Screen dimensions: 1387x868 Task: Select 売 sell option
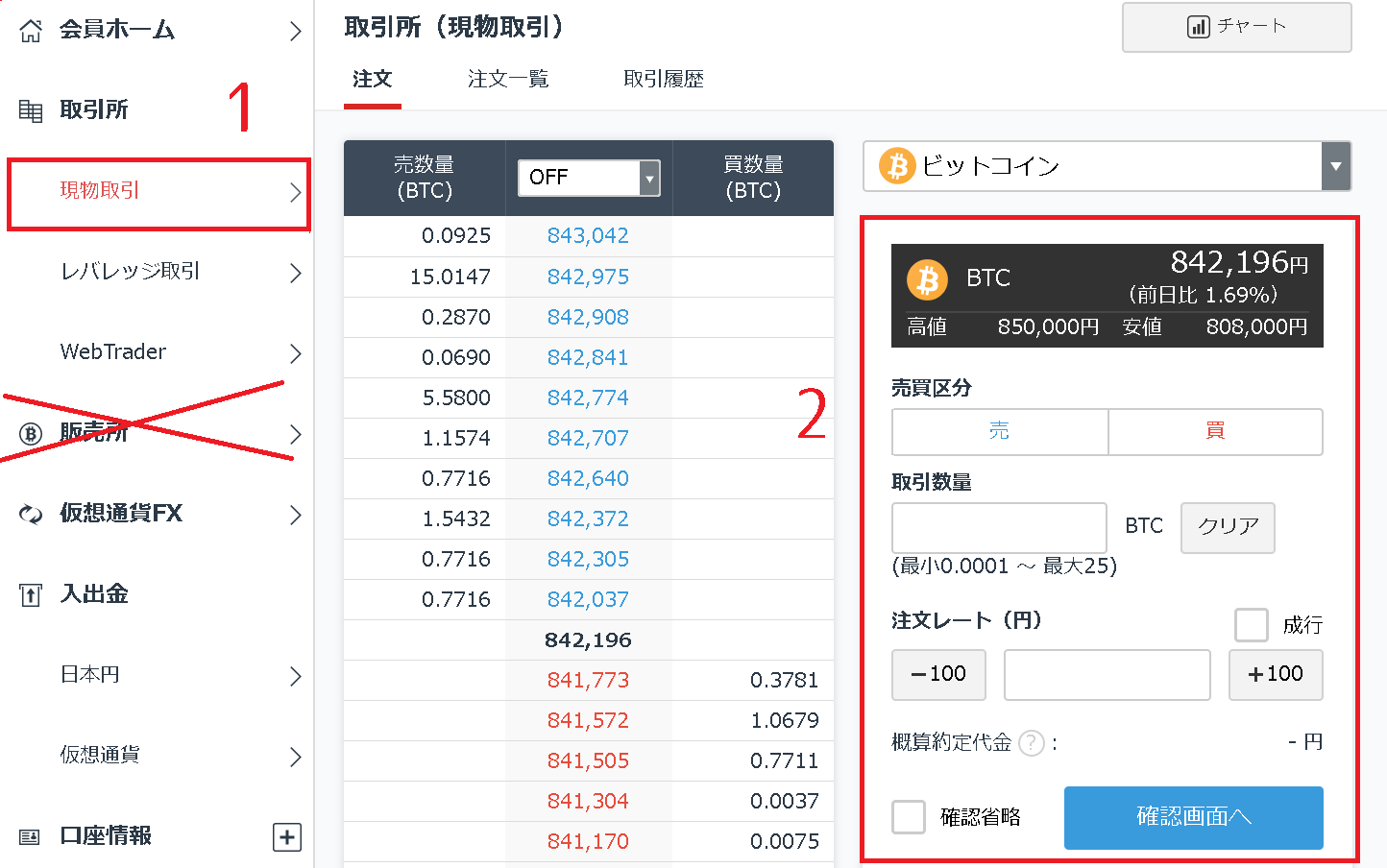pos(1000,431)
